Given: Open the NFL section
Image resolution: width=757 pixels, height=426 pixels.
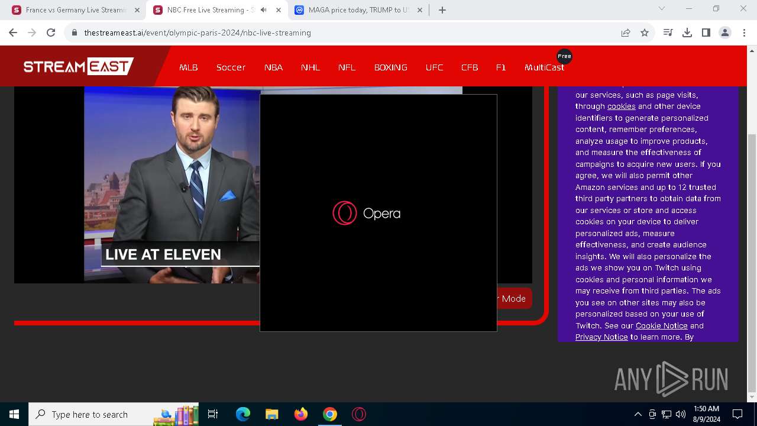Looking at the screenshot, I should [347, 67].
